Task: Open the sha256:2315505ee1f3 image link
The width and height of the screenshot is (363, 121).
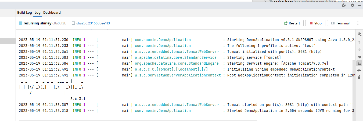Action: click(x=93, y=23)
